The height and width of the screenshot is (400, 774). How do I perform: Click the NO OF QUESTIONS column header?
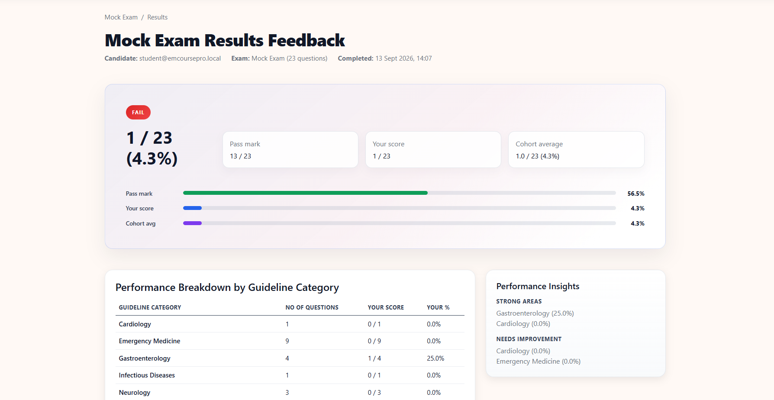click(x=312, y=307)
